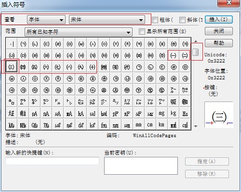Select the parenthesized 四 symbol
The image size is (241, 192).
click(x=23, y=67)
